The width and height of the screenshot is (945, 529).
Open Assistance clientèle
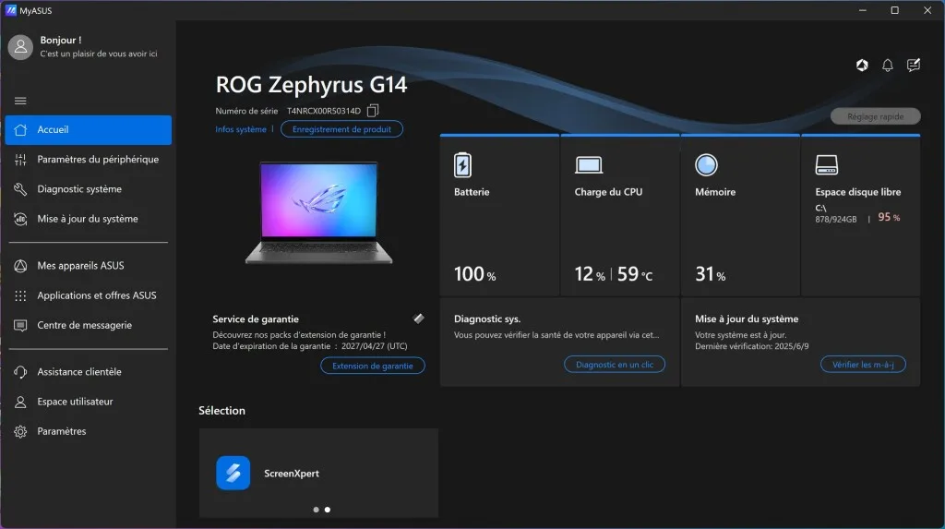click(x=88, y=371)
